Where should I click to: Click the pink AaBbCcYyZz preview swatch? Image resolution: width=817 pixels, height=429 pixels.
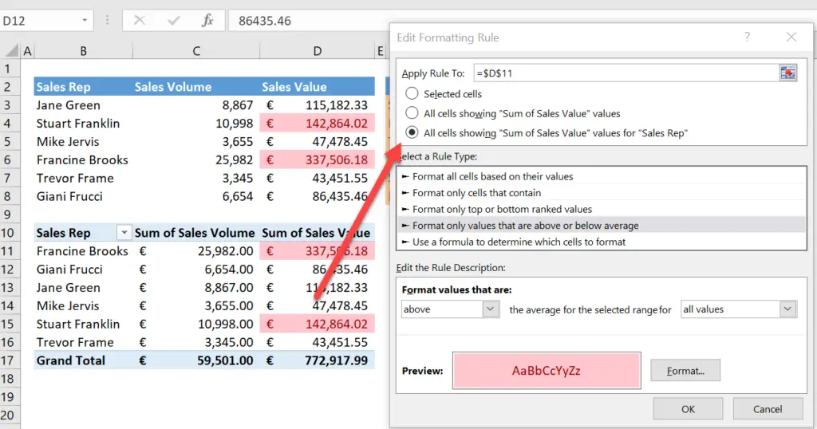tap(547, 371)
